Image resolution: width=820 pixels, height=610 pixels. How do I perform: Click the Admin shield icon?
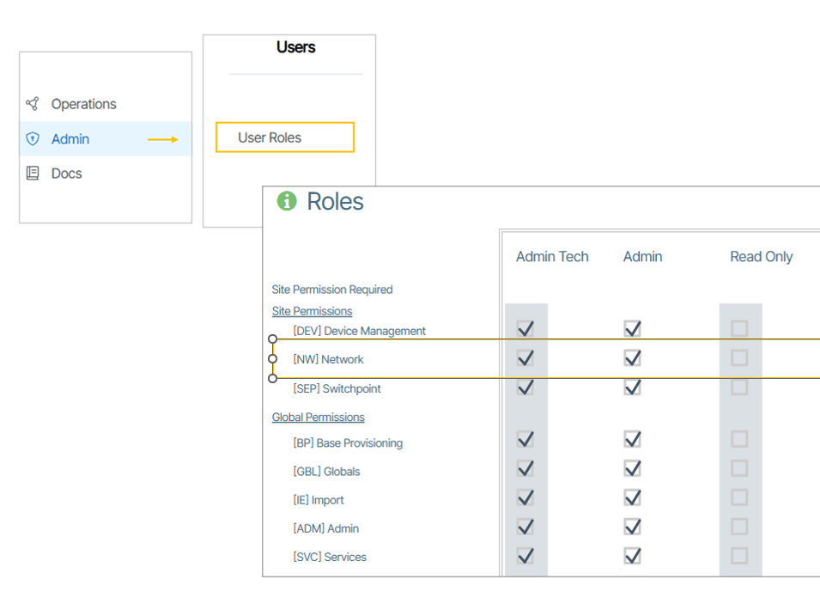[x=33, y=139]
